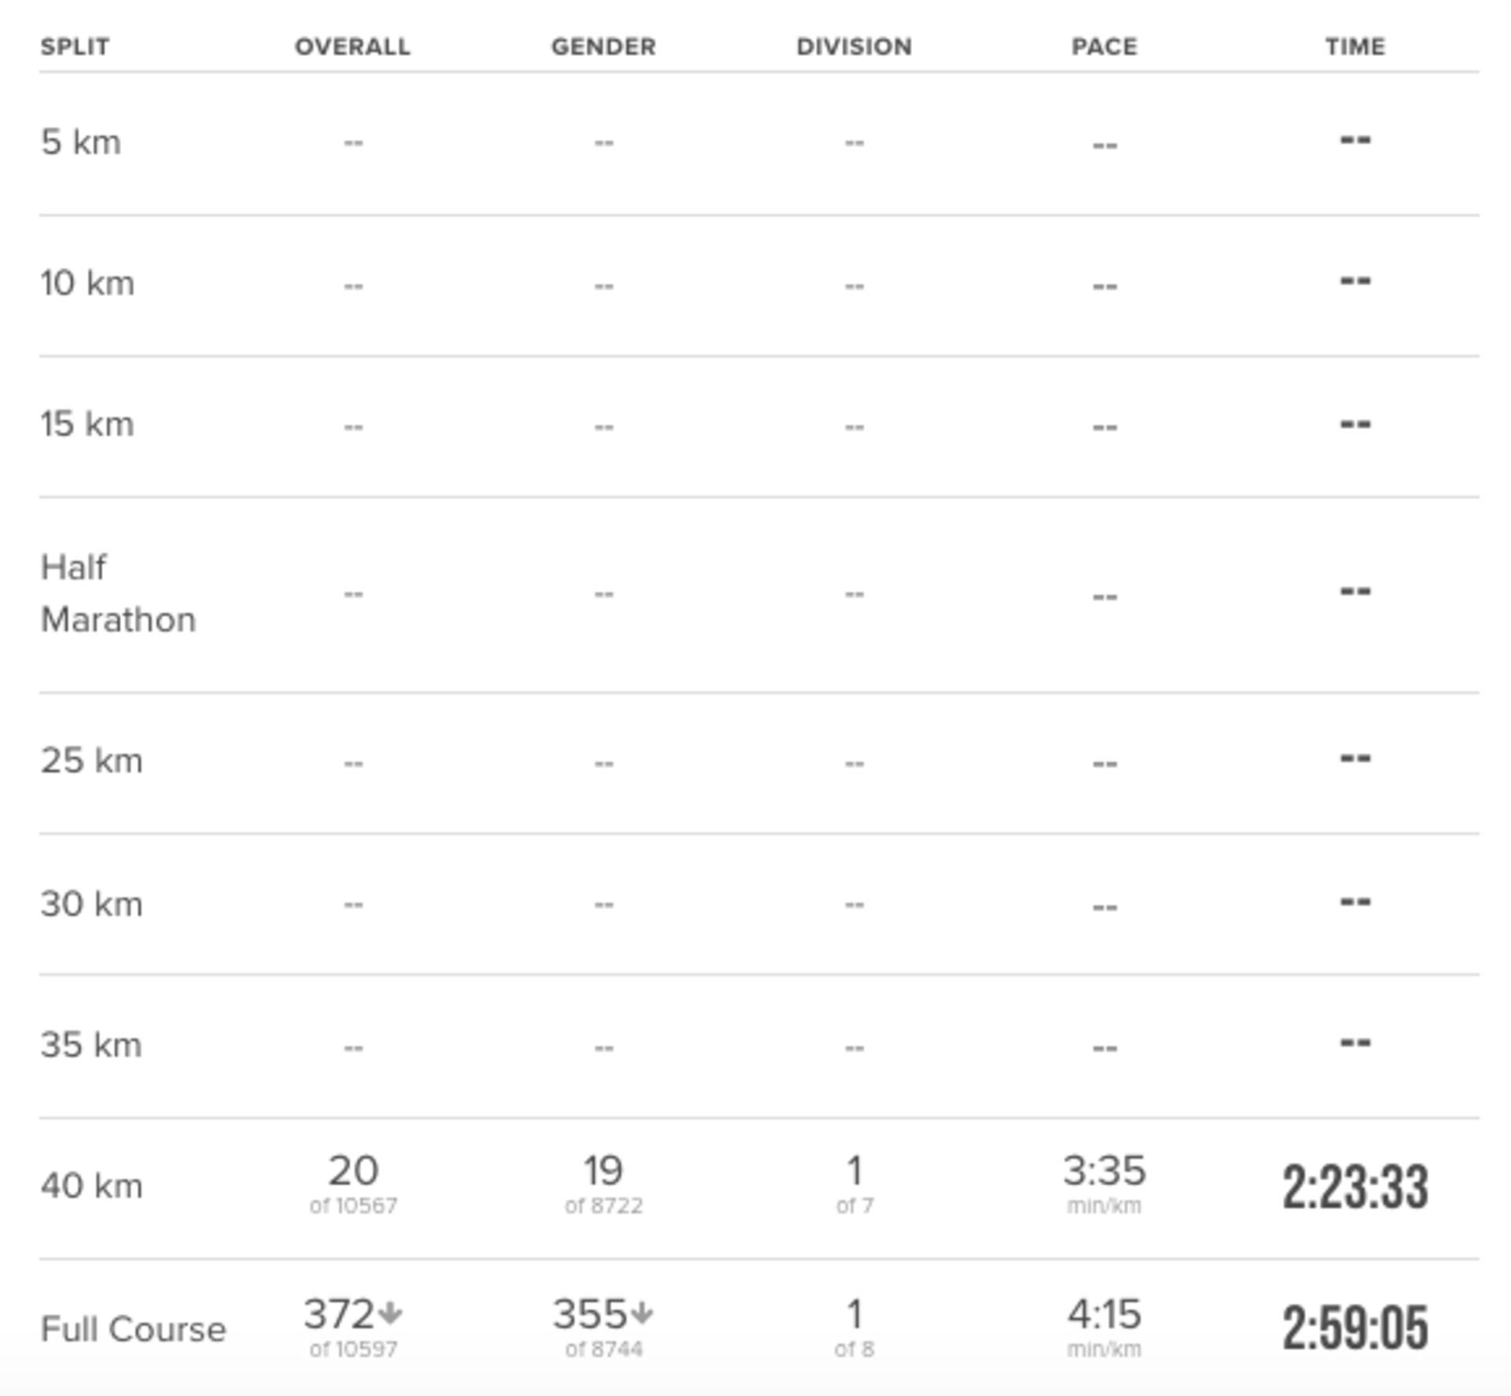
Task: Click the 2:59:05 Full Course finish time
Action: click(x=1355, y=1328)
